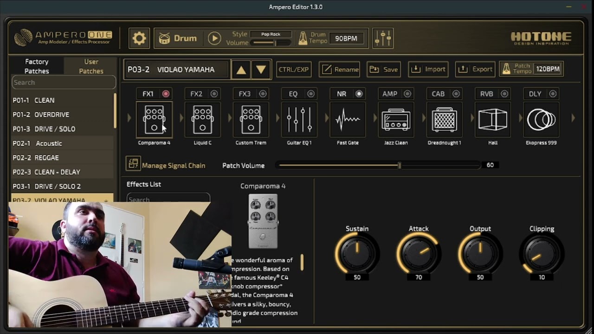Select patch P02-3 CLEAN - DELAY

(x=62, y=172)
